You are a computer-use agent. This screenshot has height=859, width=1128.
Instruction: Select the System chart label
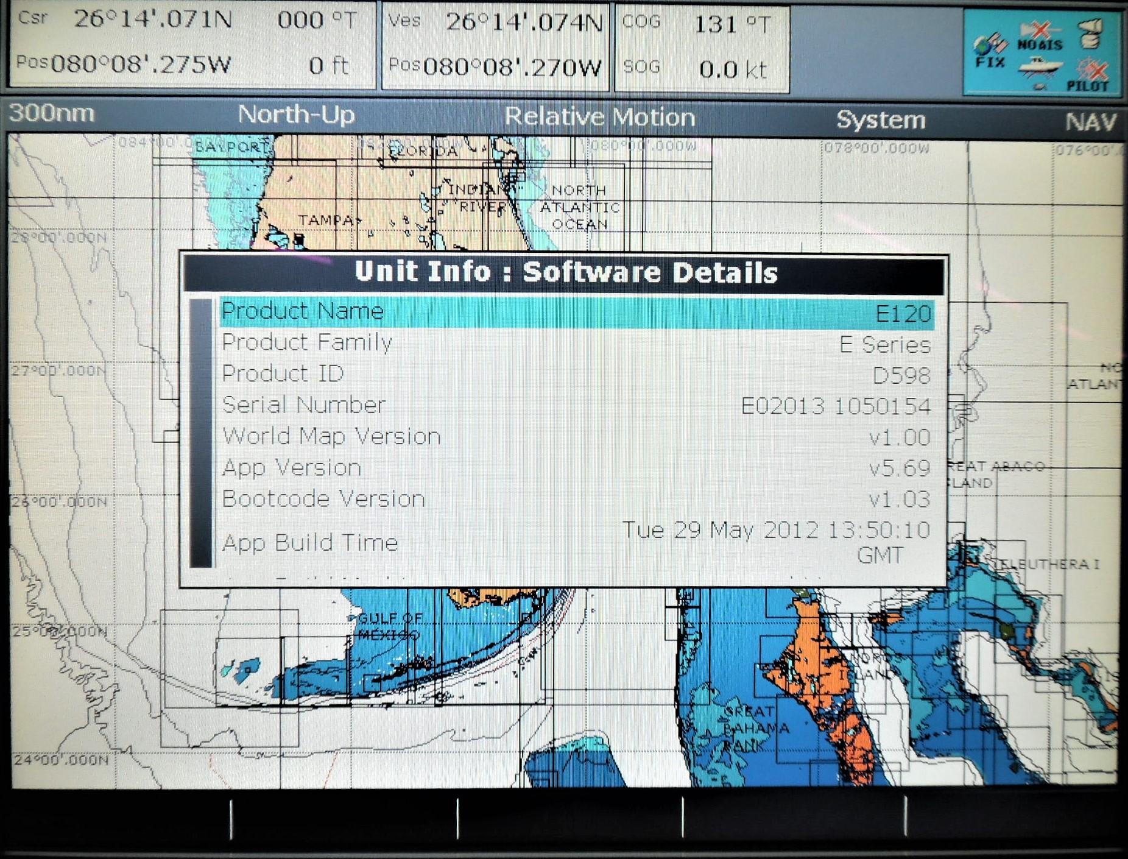[881, 120]
